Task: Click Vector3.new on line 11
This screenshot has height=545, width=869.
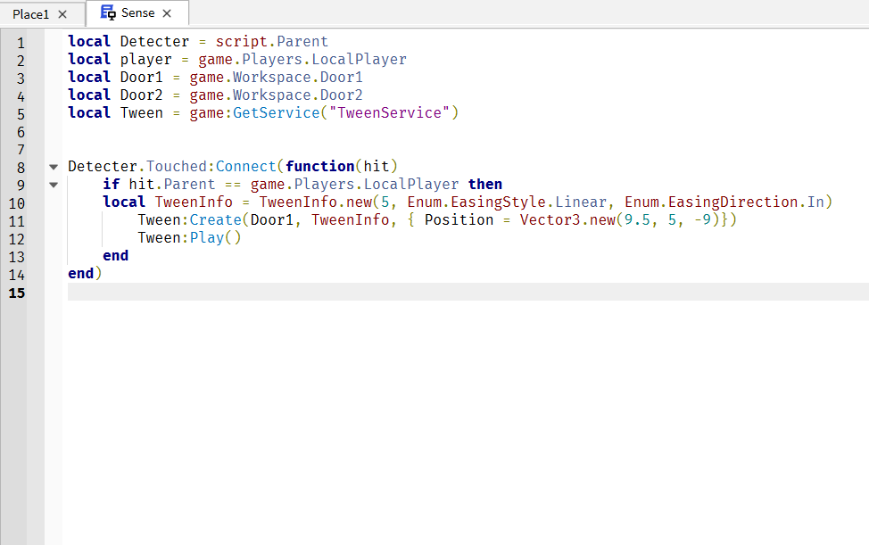Action: click(x=567, y=219)
